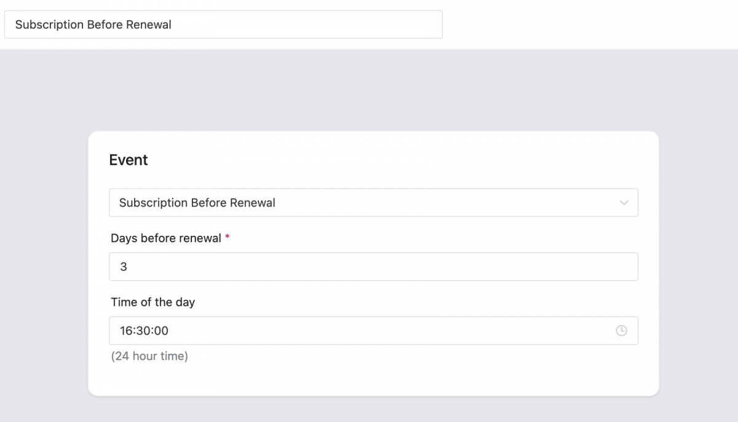Open the Event dropdown chevron
This screenshot has height=422, width=738.
point(624,203)
